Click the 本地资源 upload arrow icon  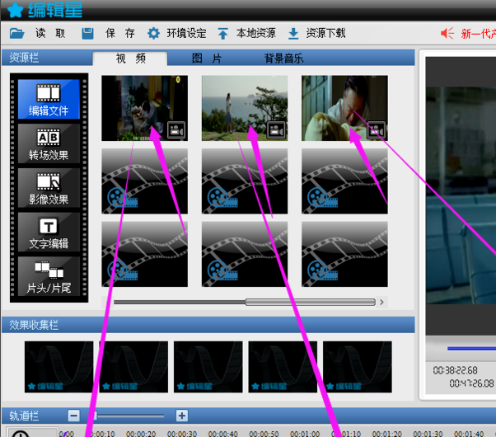tap(222, 33)
